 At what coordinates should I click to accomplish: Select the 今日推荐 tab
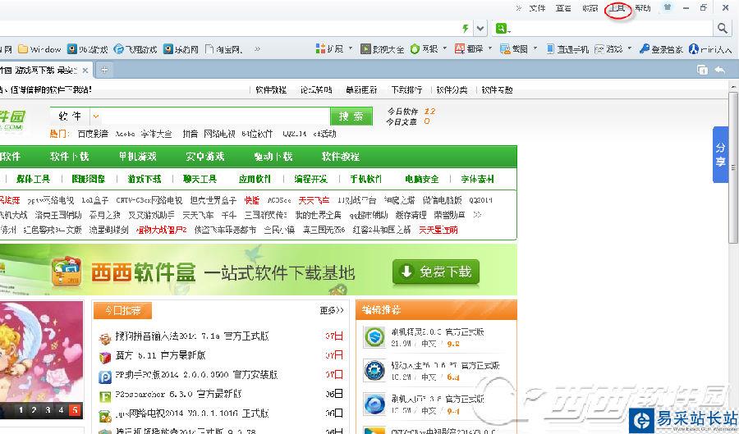122,310
